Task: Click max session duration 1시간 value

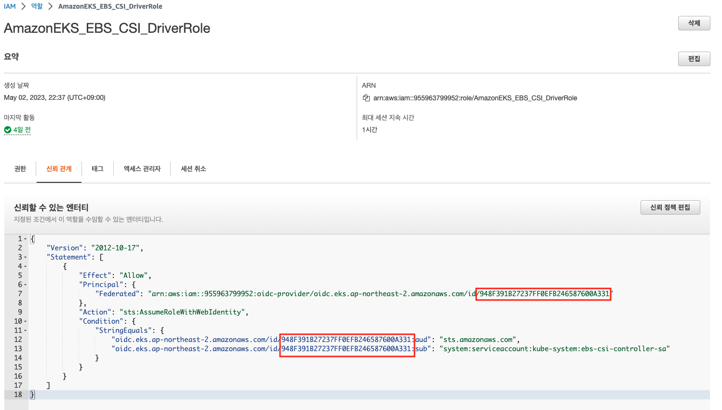Action: pos(370,130)
